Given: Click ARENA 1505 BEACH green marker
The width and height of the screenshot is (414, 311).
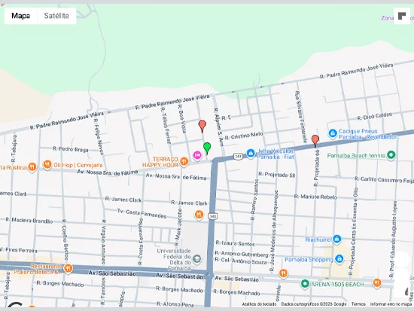Looking at the screenshot, I should pos(305,284).
